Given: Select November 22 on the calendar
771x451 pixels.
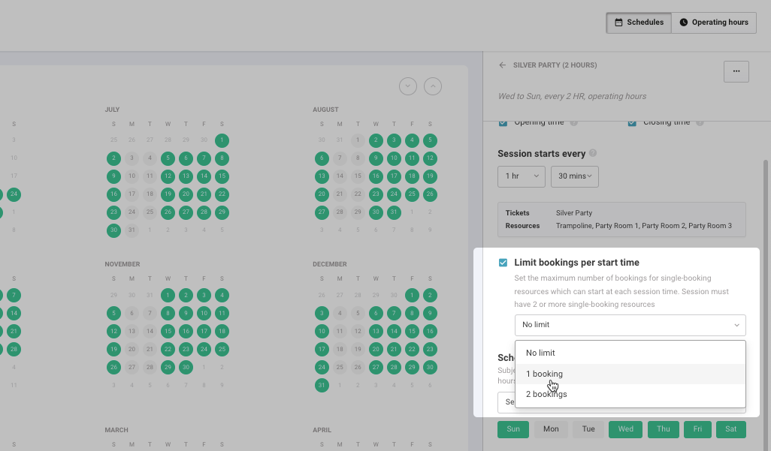Looking at the screenshot, I should (x=168, y=349).
